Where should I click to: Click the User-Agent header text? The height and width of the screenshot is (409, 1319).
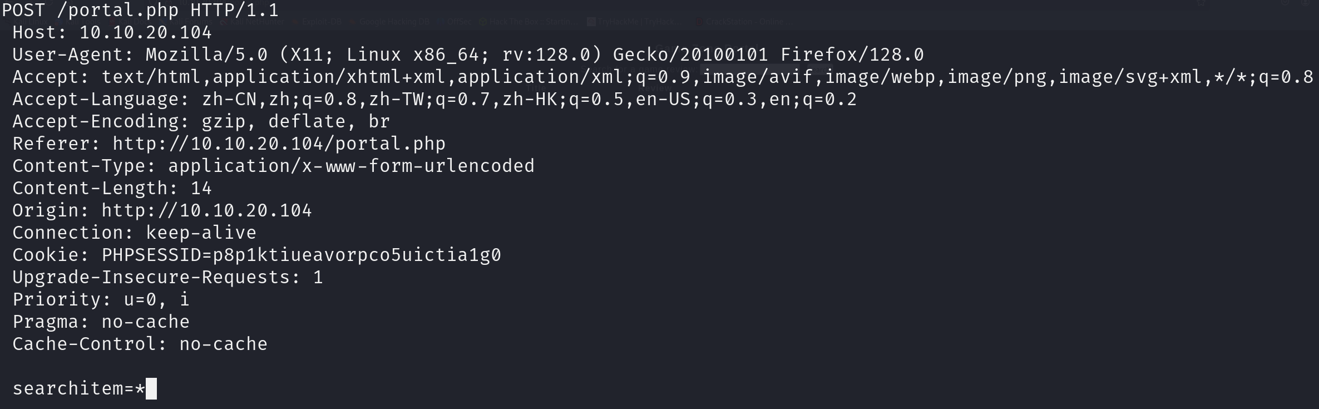click(x=468, y=55)
